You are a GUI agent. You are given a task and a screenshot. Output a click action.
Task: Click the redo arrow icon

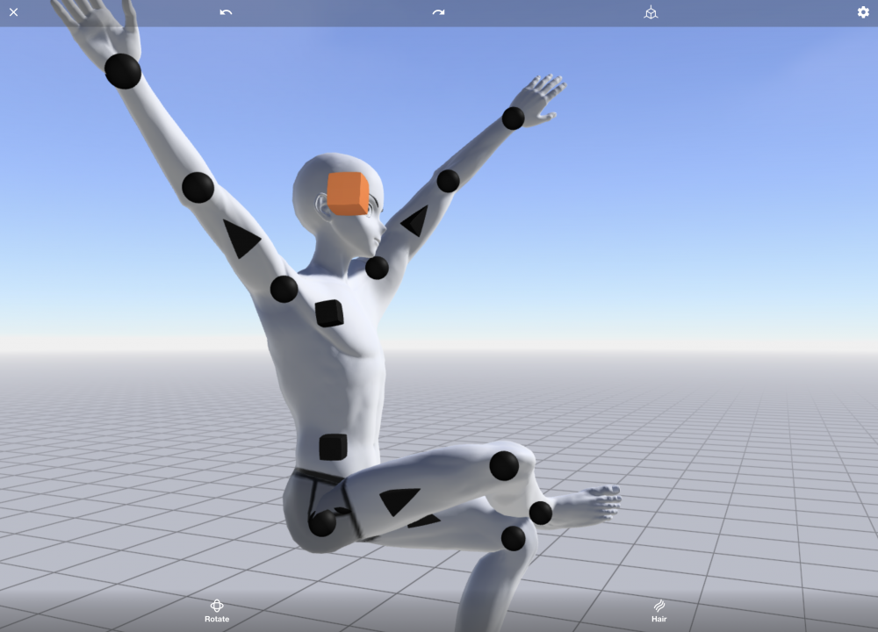[x=438, y=12]
